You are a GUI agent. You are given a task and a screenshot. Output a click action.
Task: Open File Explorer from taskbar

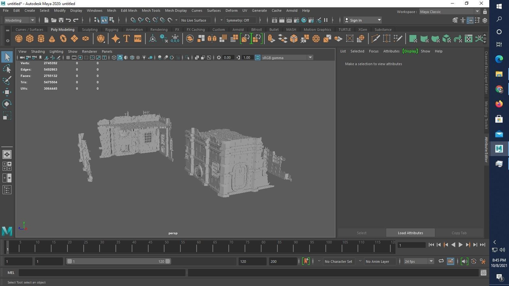tap(499, 74)
